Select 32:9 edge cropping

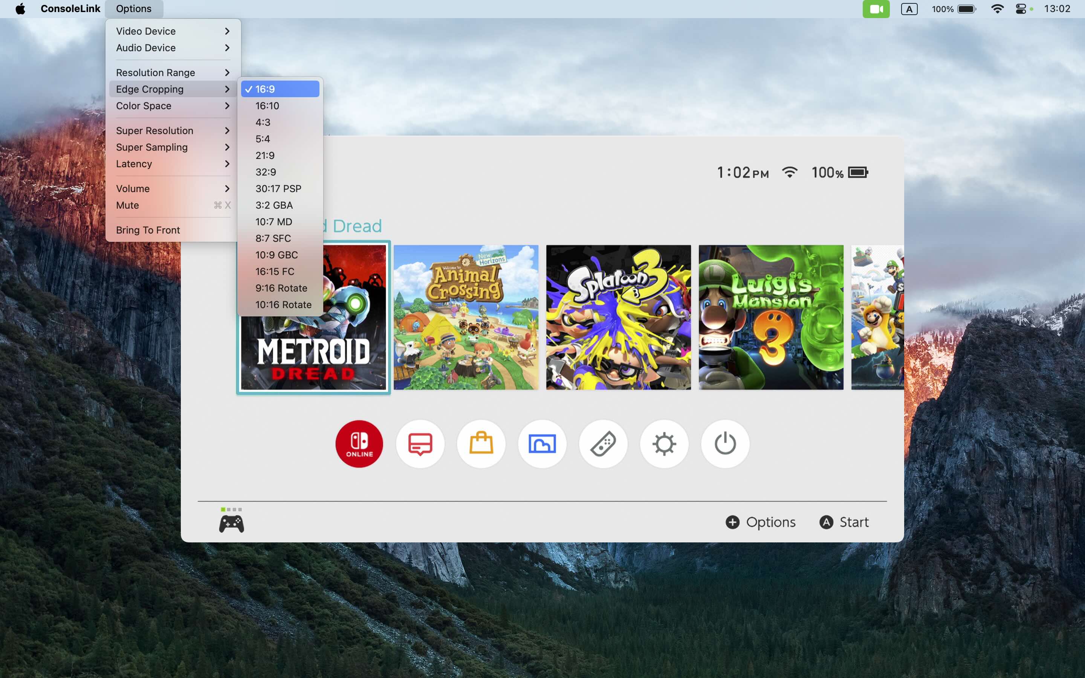[x=280, y=172]
